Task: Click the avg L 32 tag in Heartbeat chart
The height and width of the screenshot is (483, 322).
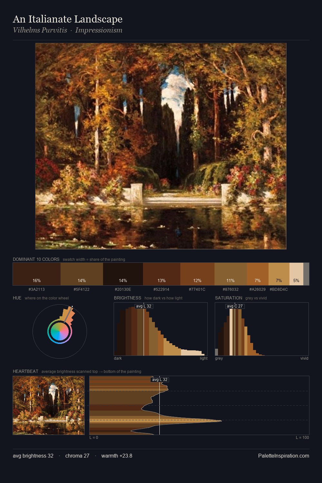Action: (160, 380)
